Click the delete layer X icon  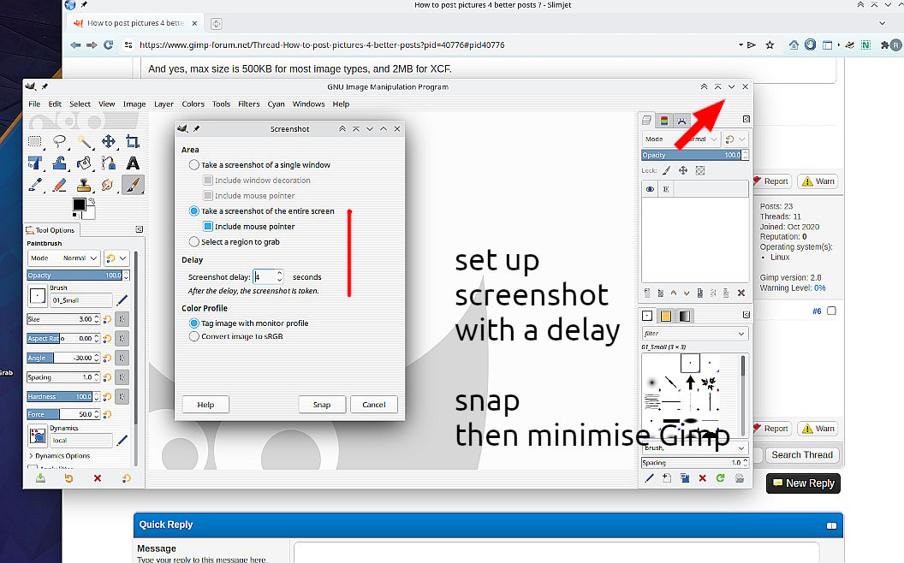click(741, 293)
